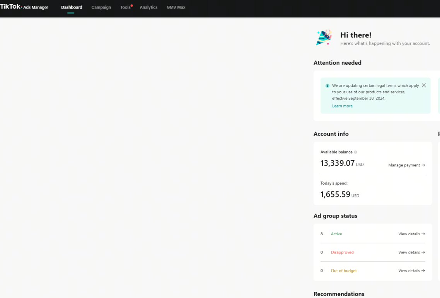Click the Out of budget status label
440x298 pixels.
[344, 271]
